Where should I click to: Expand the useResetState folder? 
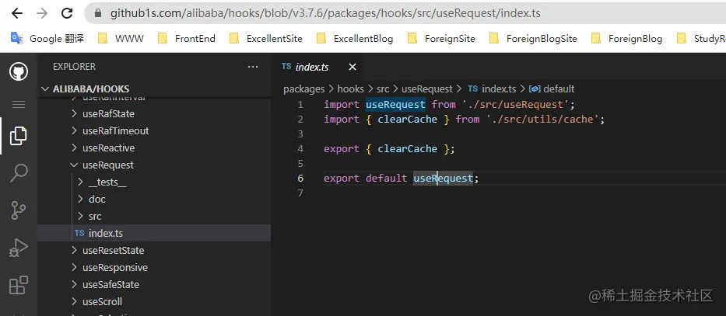[x=154, y=251]
